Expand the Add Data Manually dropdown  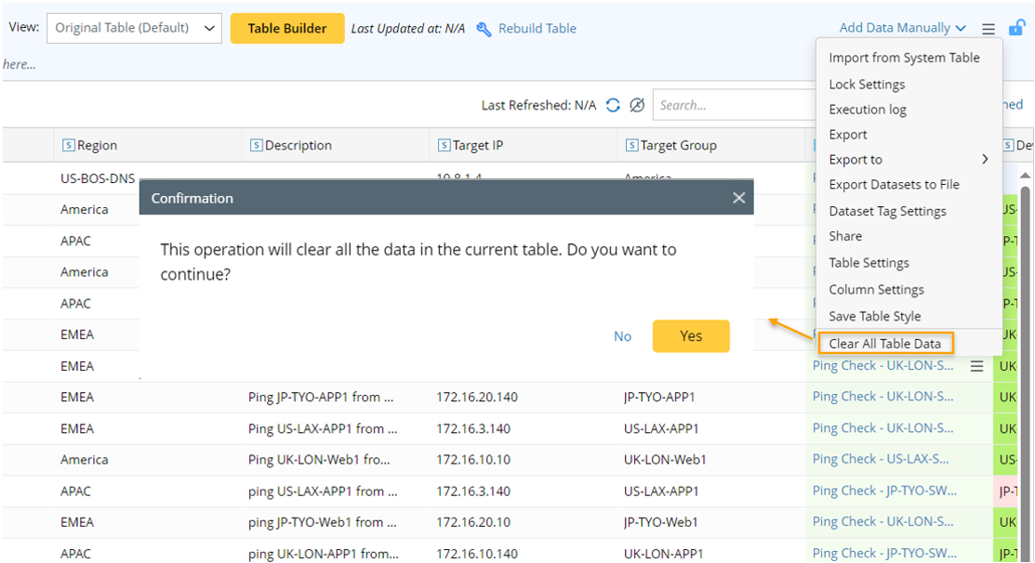pos(902,28)
